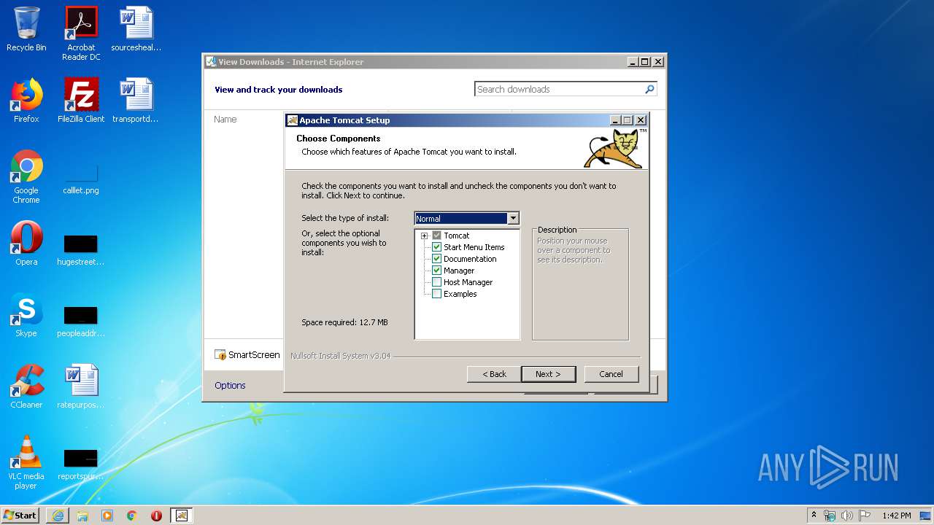Select the Host Manager row label

pyautogui.click(x=468, y=282)
